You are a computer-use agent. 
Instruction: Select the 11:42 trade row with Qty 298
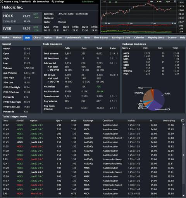coord(91,125)
